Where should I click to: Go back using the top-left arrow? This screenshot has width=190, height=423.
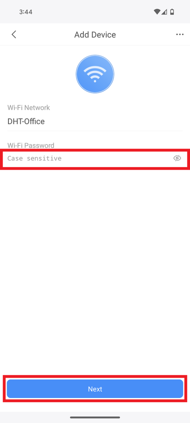point(14,35)
